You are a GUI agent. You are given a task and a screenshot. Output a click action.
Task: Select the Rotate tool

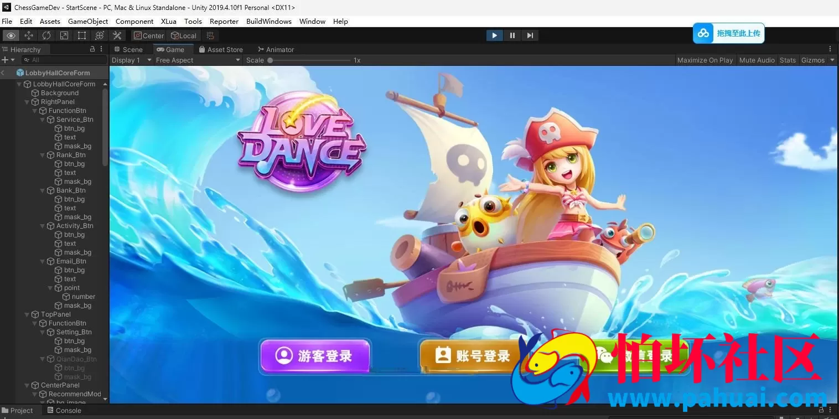point(46,35)
